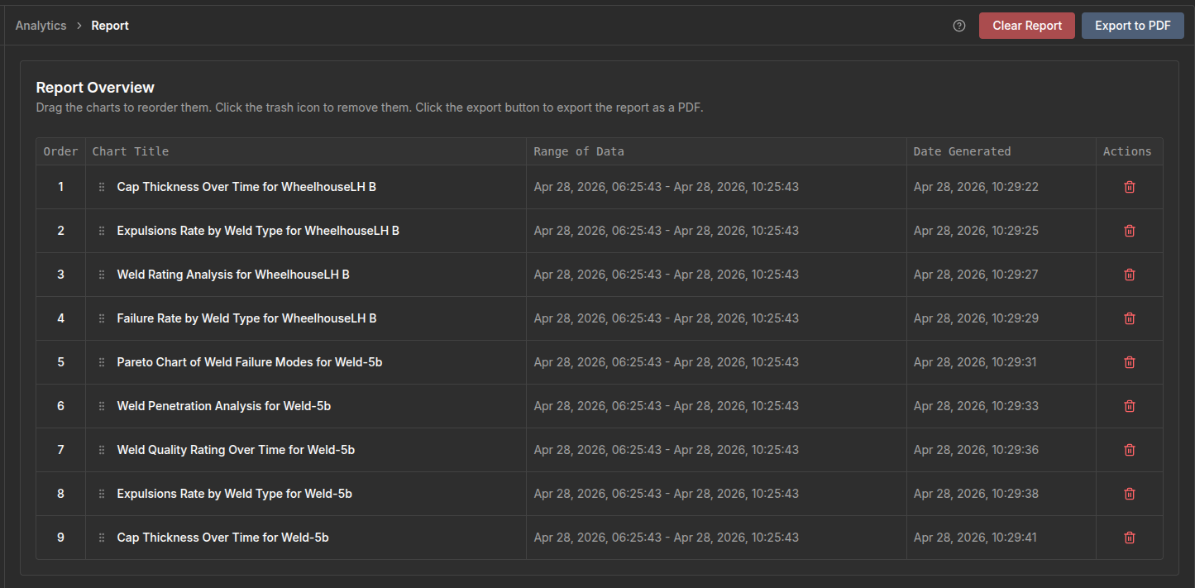Click generated date Apr 28, 2026, 10:29:22

pyautogui.click(x=976, y=187)
